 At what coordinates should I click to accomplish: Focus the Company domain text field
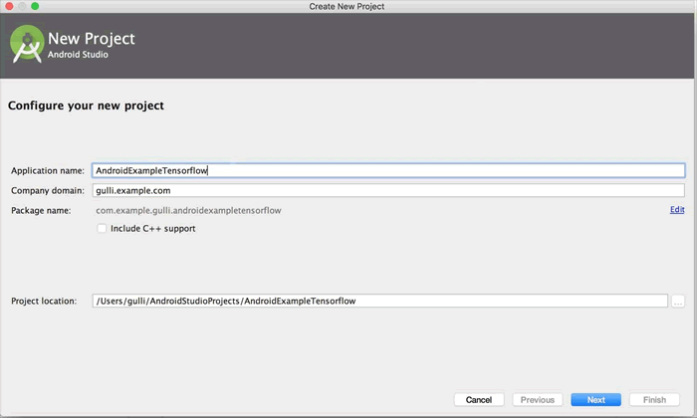click(x=388, y=190)
